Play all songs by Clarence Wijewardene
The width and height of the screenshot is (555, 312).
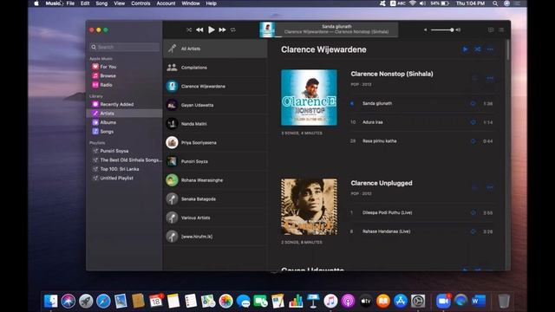tap(465, 49)
